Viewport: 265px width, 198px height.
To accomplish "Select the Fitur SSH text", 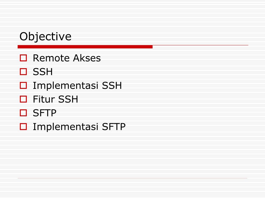I will point(55,99).
